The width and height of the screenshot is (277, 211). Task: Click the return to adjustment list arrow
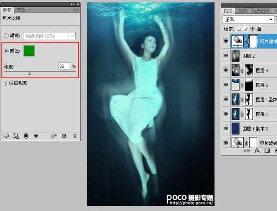(6, 136)
